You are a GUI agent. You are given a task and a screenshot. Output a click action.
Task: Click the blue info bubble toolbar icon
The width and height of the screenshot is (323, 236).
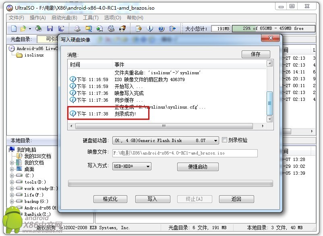click(x=150, y=29)
